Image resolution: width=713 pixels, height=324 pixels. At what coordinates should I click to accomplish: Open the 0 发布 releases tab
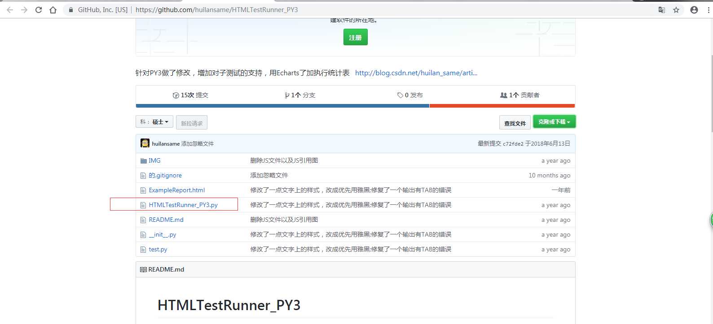[410, 95]
